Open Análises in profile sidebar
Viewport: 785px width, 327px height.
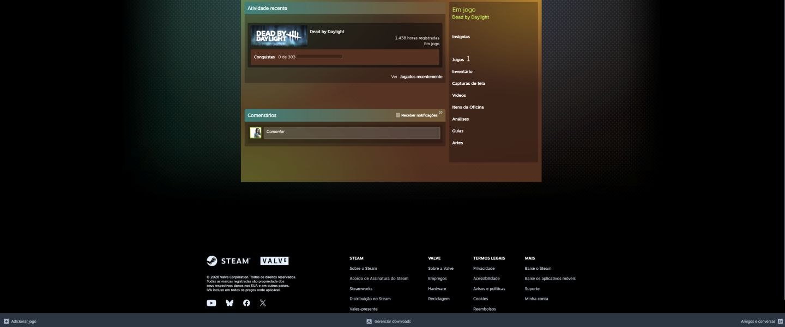[460, 119]
